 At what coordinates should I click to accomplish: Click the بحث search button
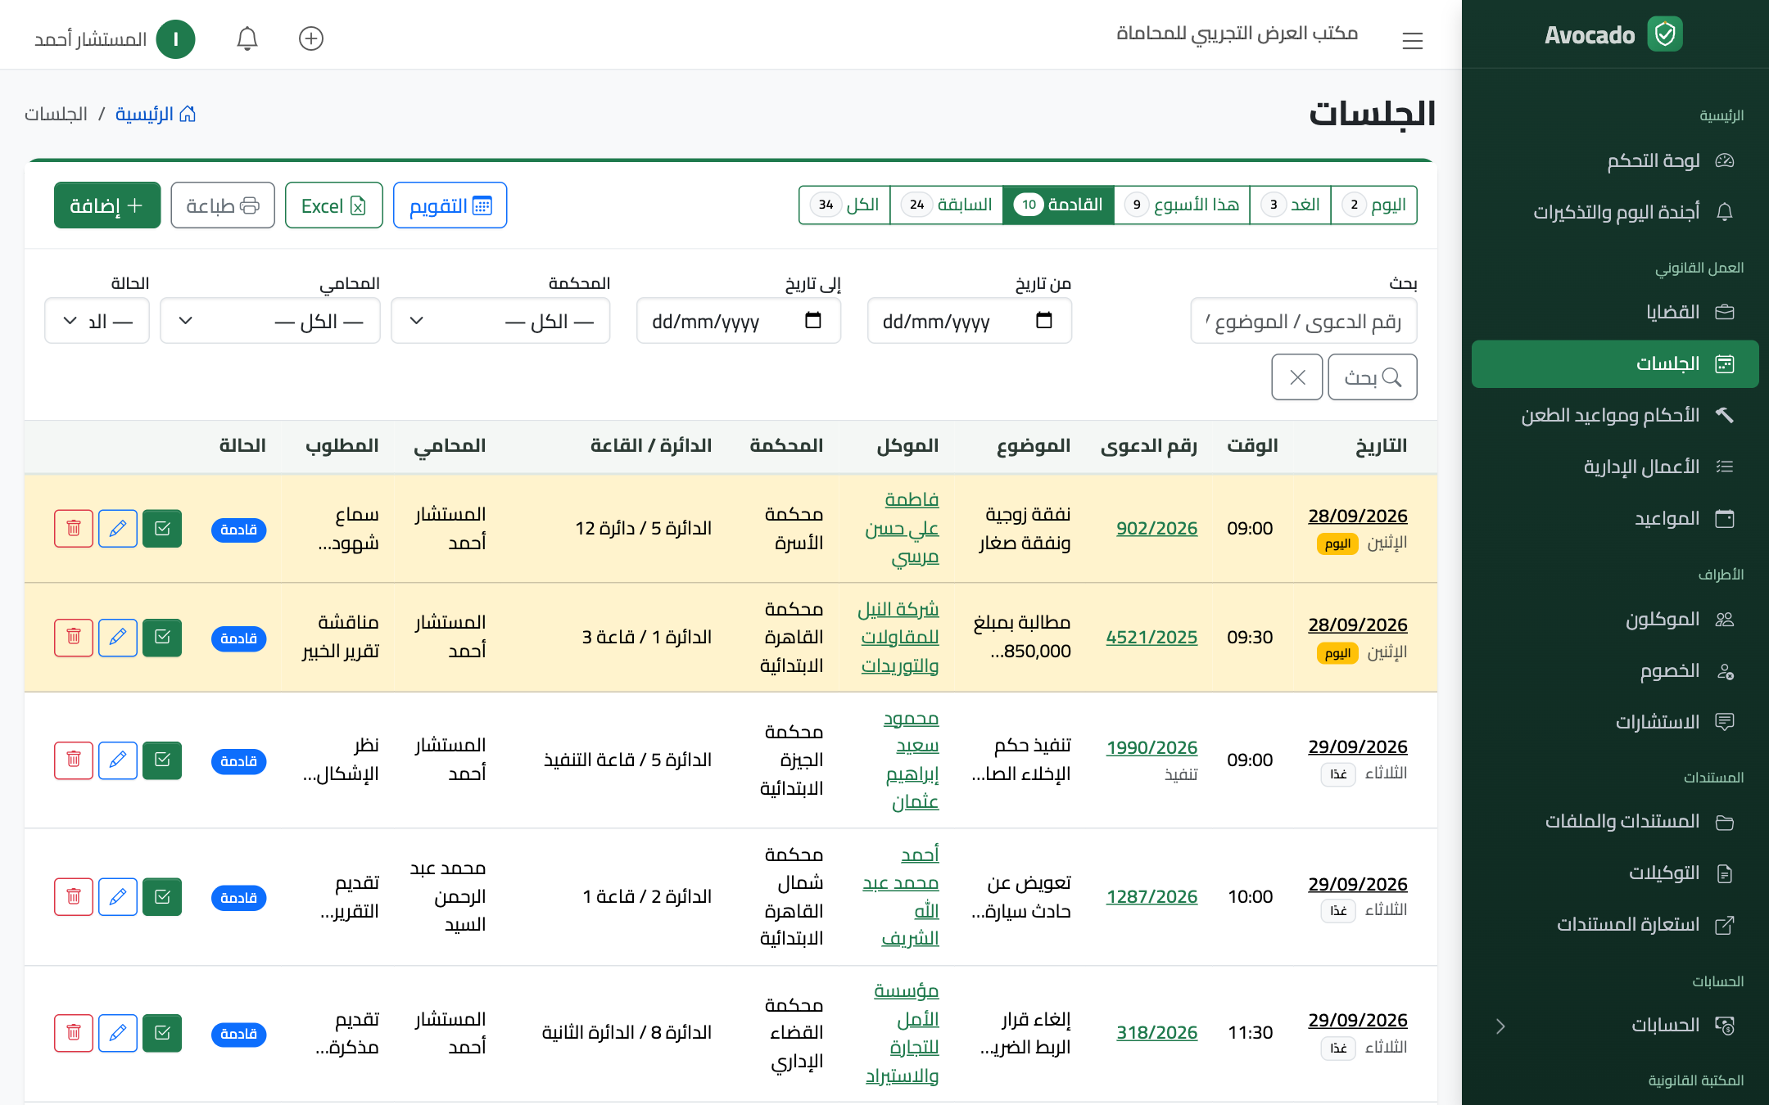pos(1373,377)
